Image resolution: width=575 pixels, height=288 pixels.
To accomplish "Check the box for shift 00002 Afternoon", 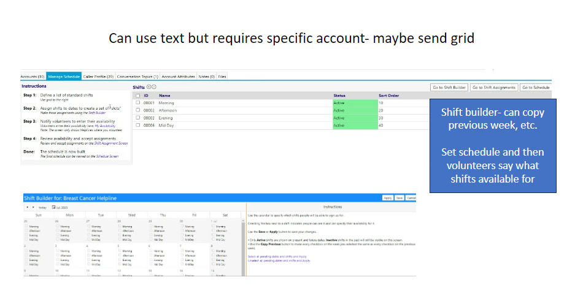I will [138, 110].
